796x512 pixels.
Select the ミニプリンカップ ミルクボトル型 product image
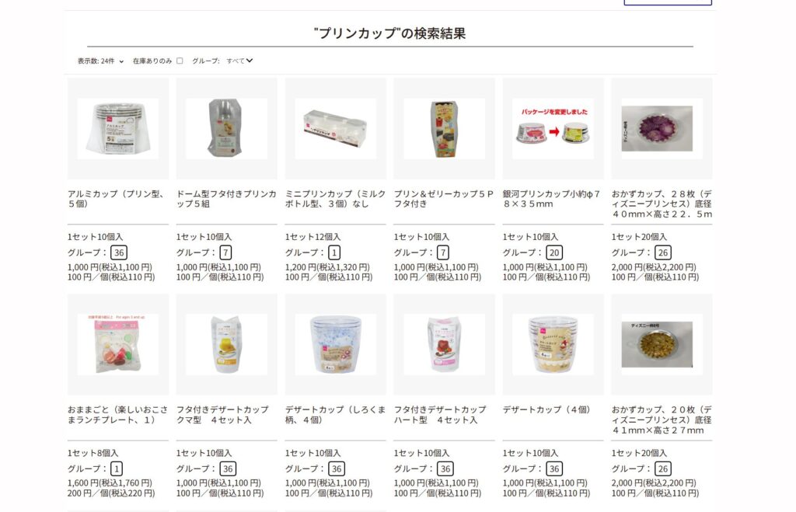tap(335, 128)
